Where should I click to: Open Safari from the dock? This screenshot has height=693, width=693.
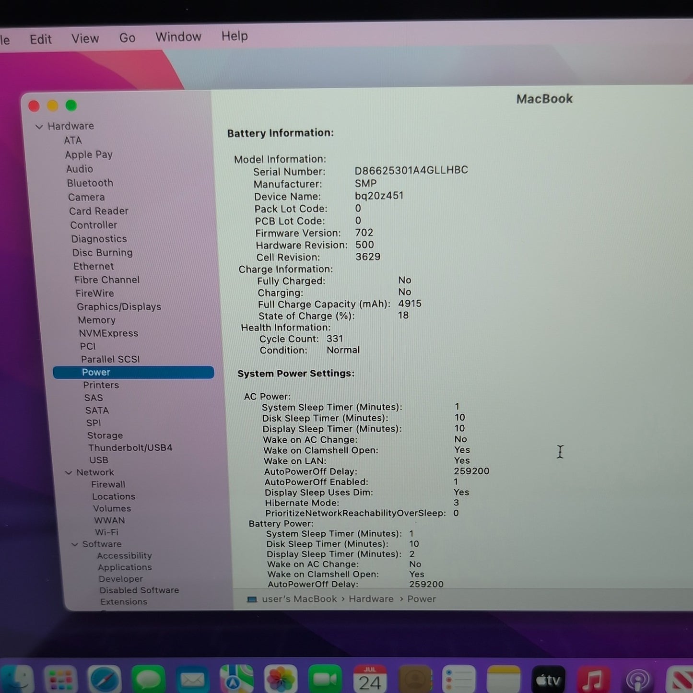[x=105, y=679]
